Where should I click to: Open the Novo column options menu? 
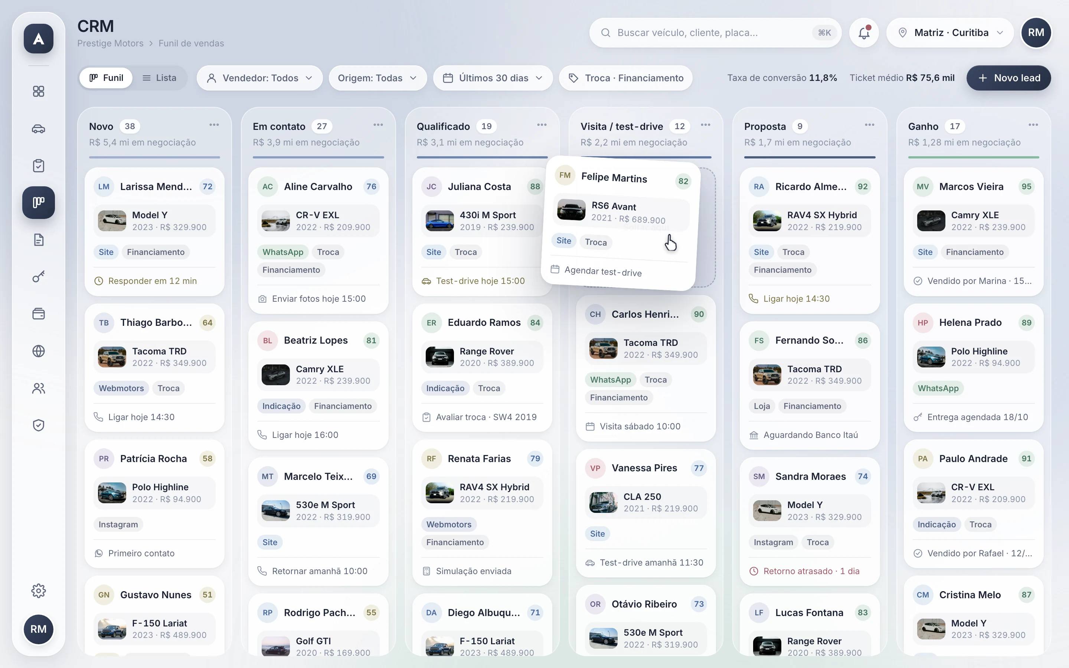214,125
